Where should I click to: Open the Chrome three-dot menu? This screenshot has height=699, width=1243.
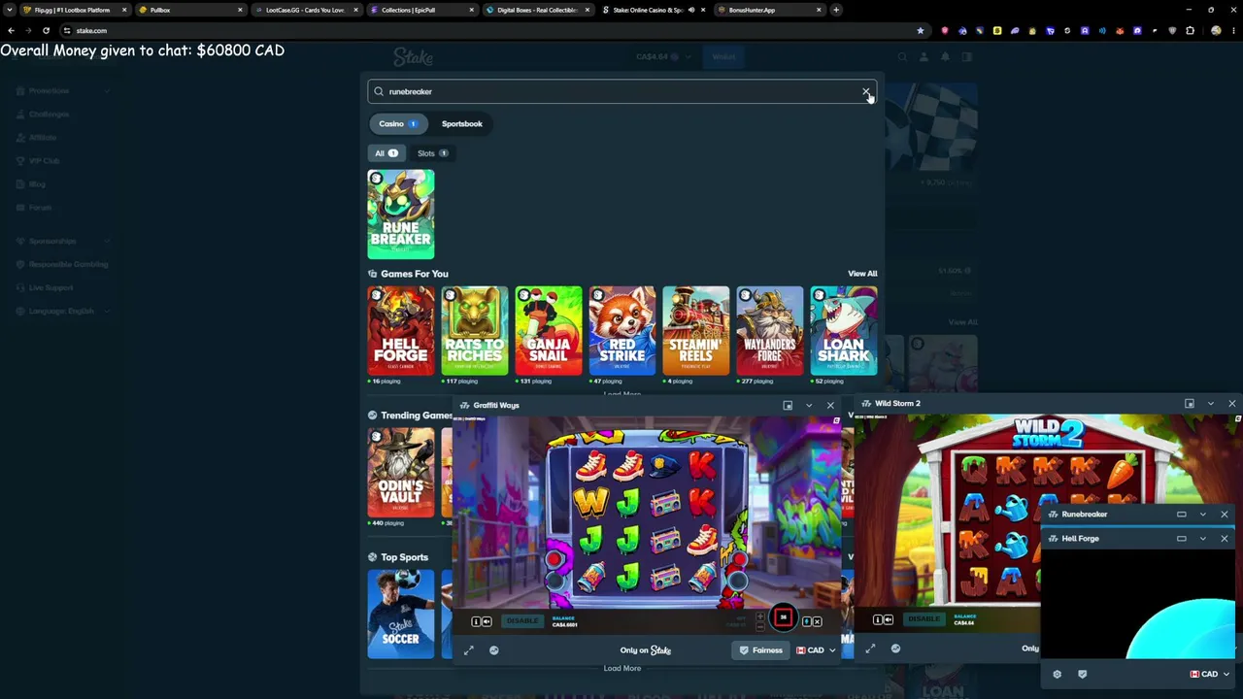(x=1231, y=30)
